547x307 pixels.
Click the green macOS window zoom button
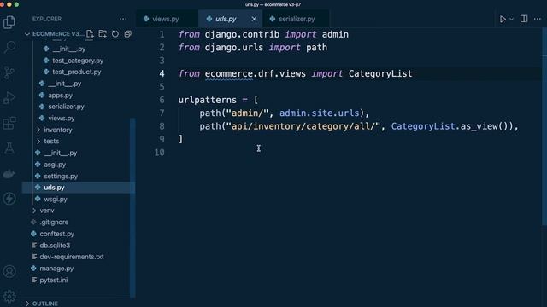[x=16, y=4]
